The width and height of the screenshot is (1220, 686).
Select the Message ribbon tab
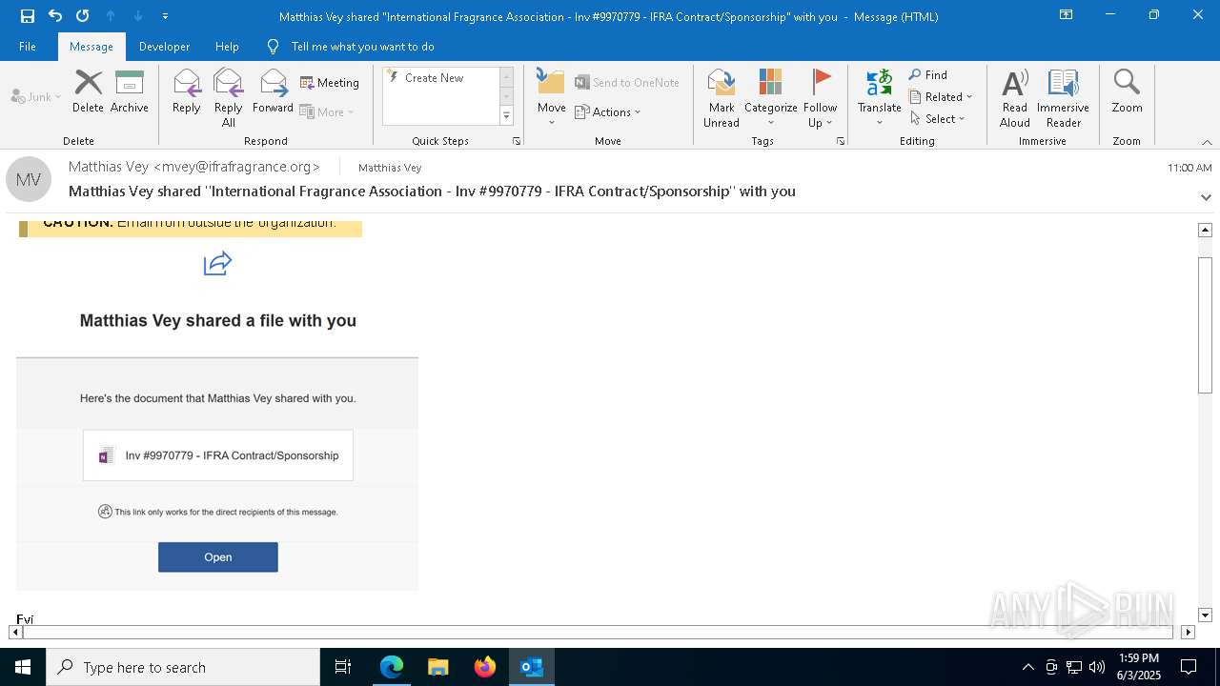91,46
